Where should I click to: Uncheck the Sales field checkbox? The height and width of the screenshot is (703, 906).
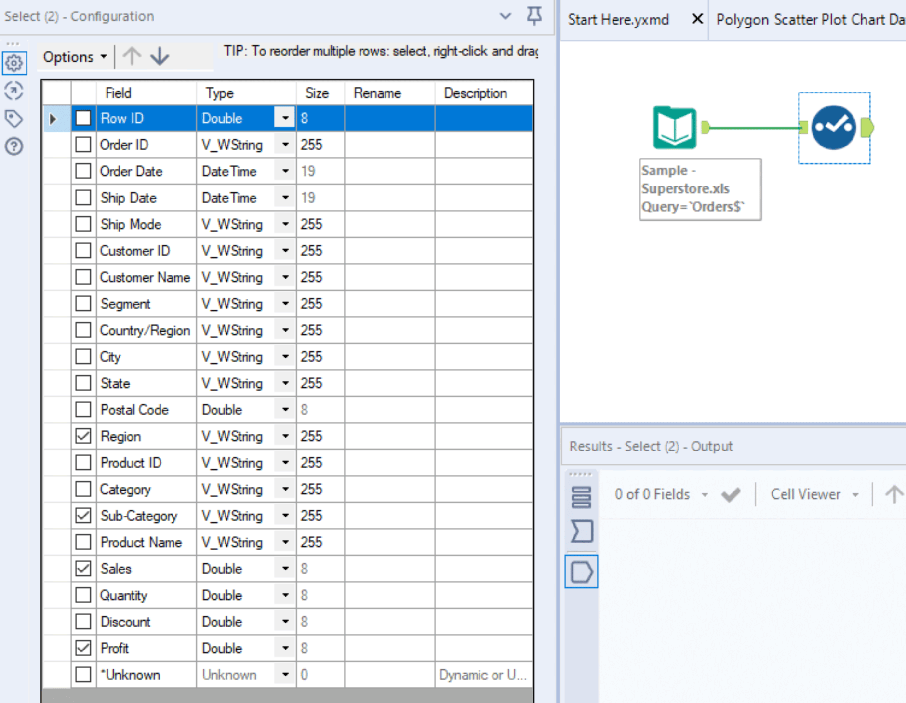click(83, 569)
